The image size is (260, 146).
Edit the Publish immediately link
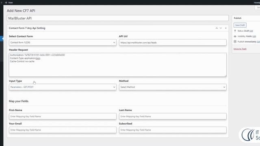(x=258, y=41)
